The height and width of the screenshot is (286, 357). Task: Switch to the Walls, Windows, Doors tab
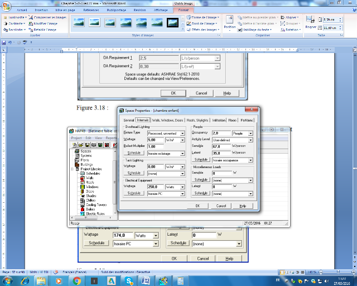click(x=168, y=120)
